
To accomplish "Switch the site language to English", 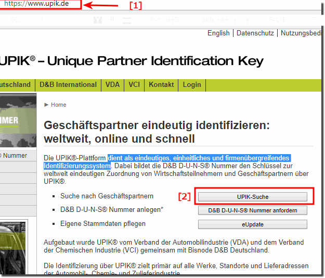I will [x=218, y=33].
